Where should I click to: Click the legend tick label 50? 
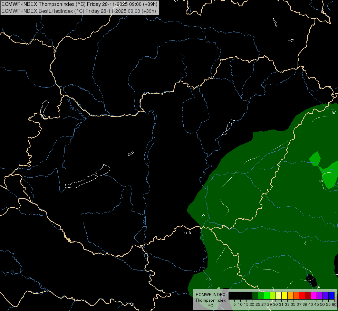(322, 304)
